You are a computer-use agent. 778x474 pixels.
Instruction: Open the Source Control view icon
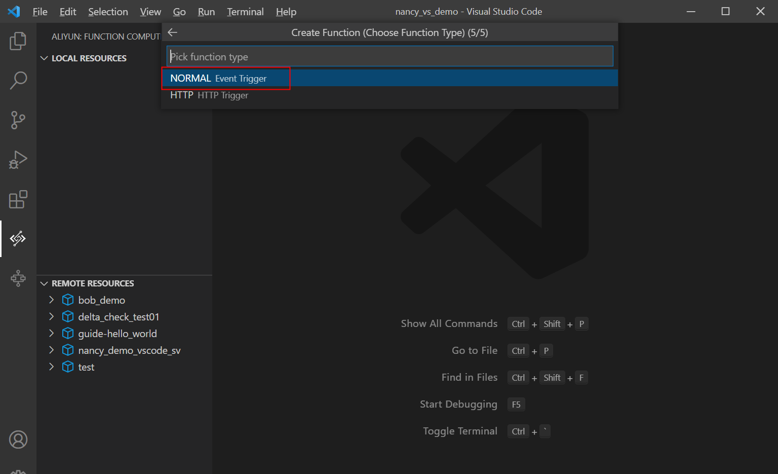click(18, 120)
